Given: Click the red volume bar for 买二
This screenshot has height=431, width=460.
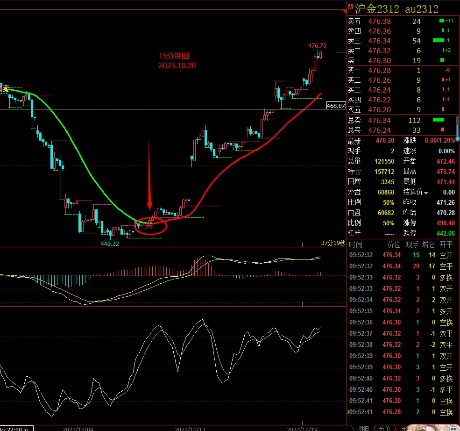Looking at the screenshot, I should click(443, 80).
